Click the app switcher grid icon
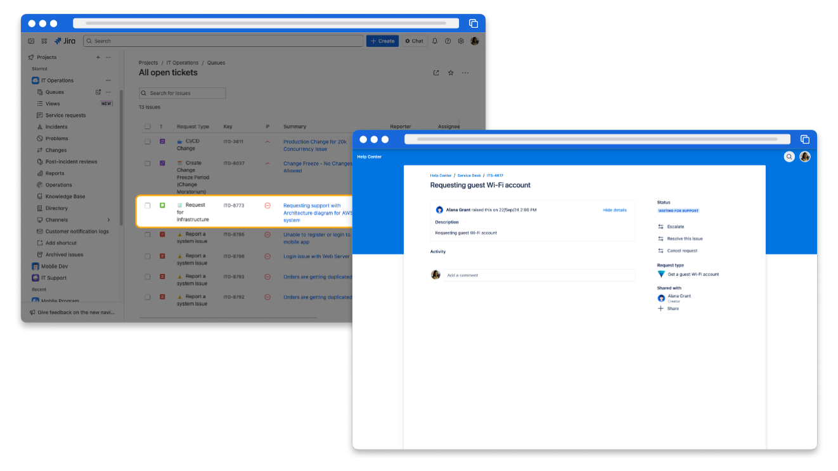The height and width of the screenshot is (471, 838). tap(44, 41)
